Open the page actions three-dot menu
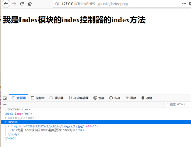This screenshot has height=147, width=191. (184, 4)
